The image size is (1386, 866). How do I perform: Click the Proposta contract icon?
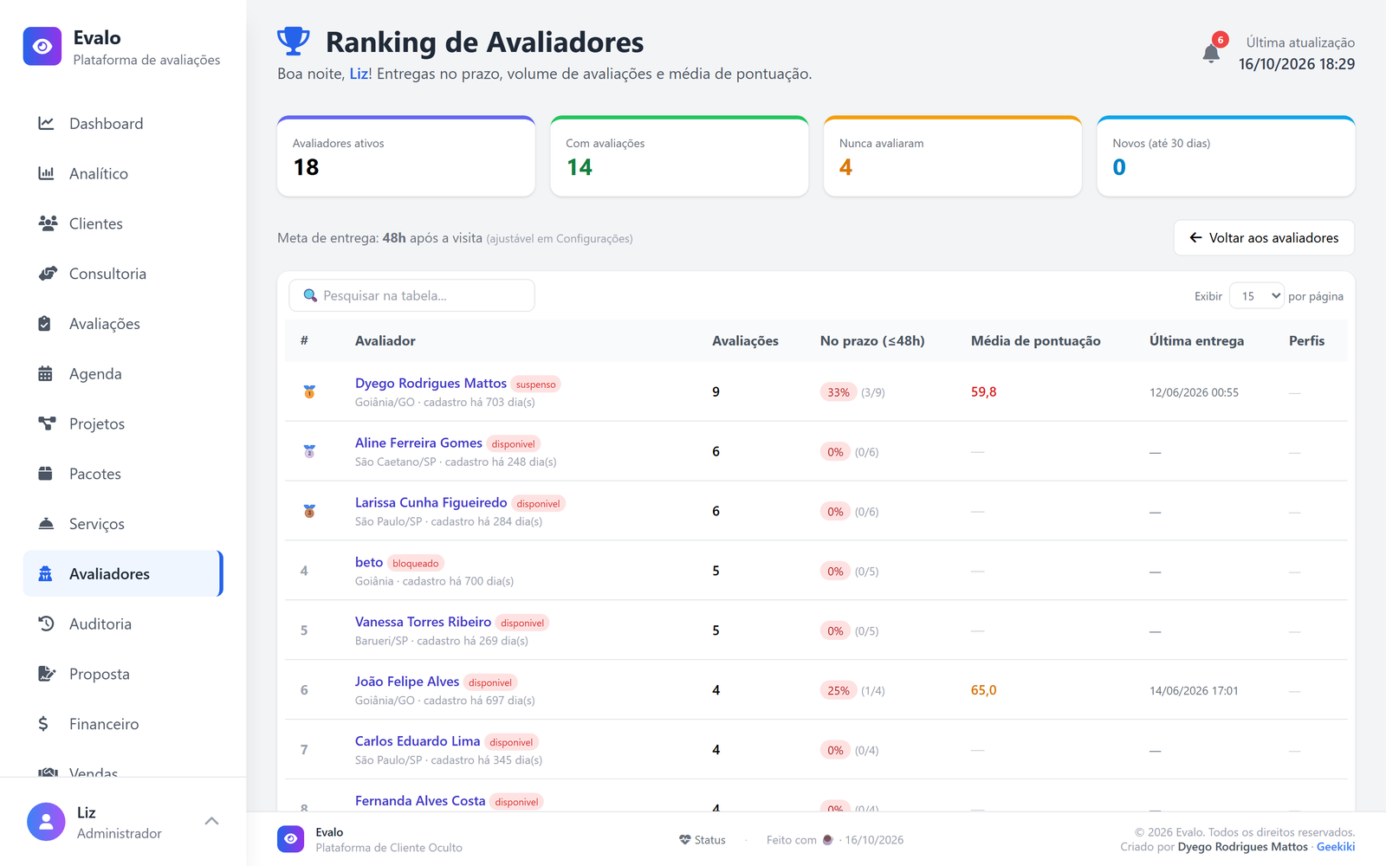[x=47, y=674]
